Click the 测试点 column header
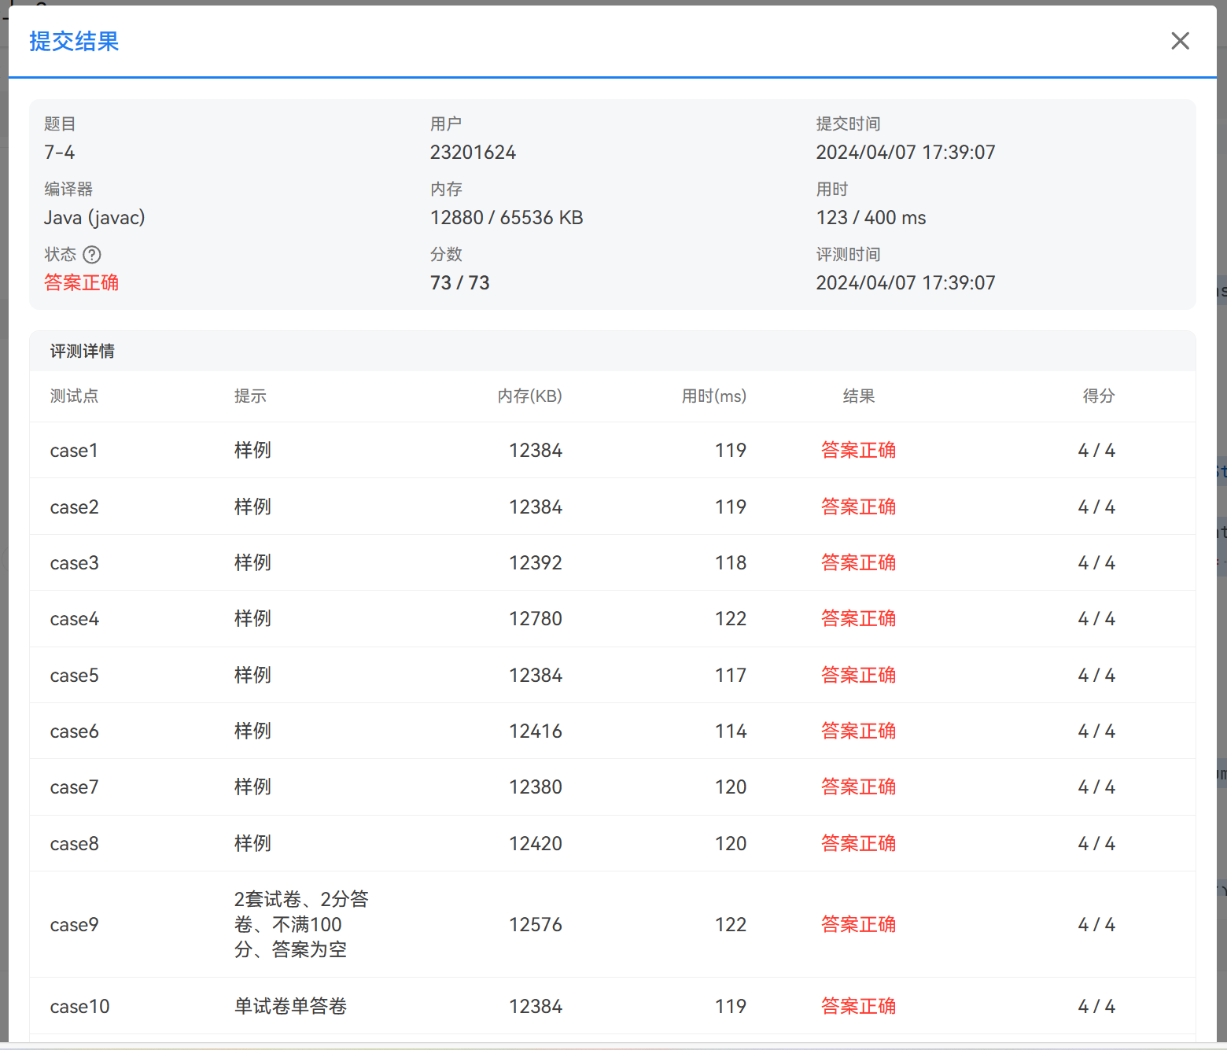This screenshot has width=1227, height=1050. (75, 396)
